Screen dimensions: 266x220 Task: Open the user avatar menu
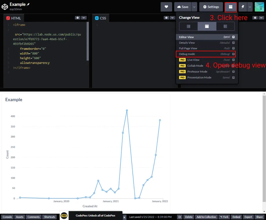pos(259,7)
